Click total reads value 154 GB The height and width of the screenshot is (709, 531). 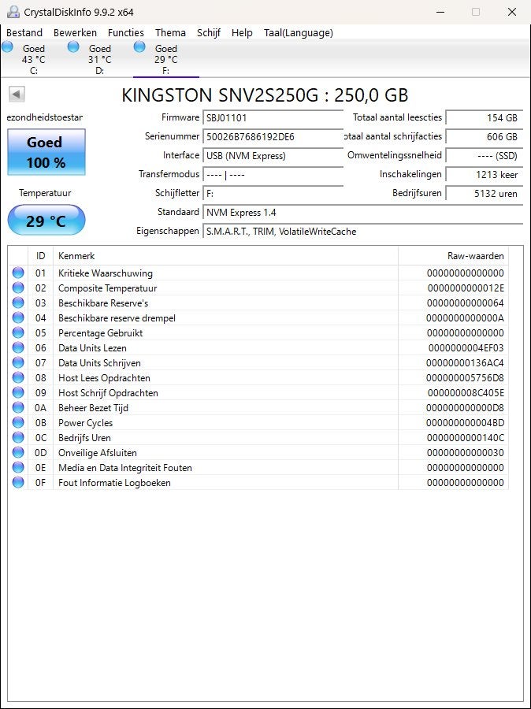[x=484, y=117]
